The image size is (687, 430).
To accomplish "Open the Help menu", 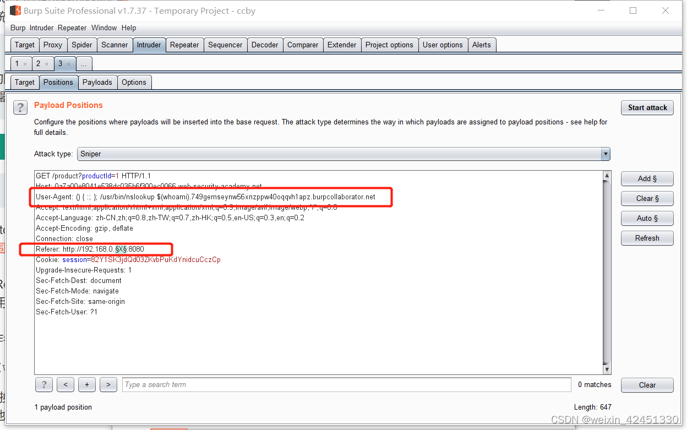I will point(129,28).
